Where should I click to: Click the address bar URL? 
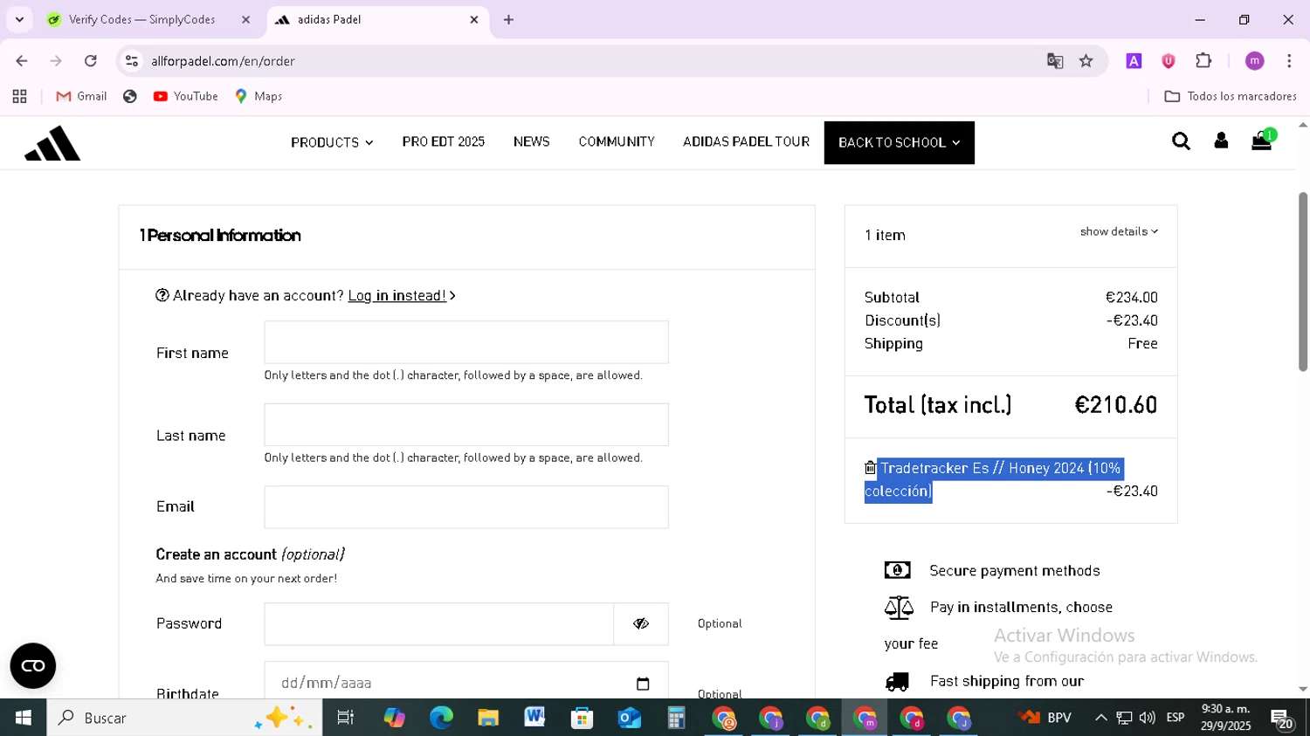click(223, 61)
